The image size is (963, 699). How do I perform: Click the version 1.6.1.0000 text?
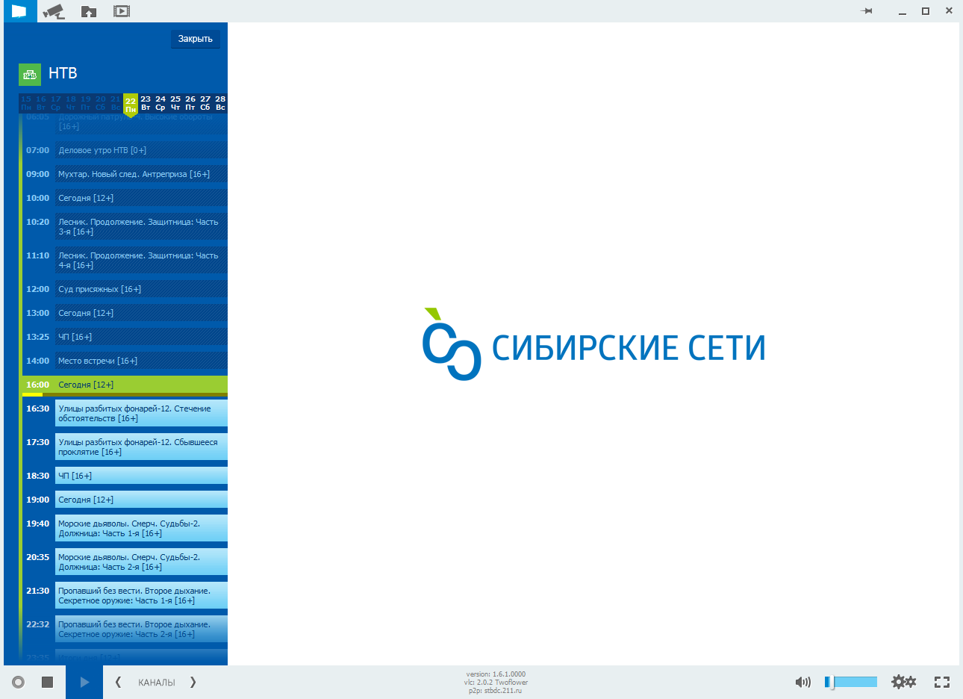click(496, 674)
